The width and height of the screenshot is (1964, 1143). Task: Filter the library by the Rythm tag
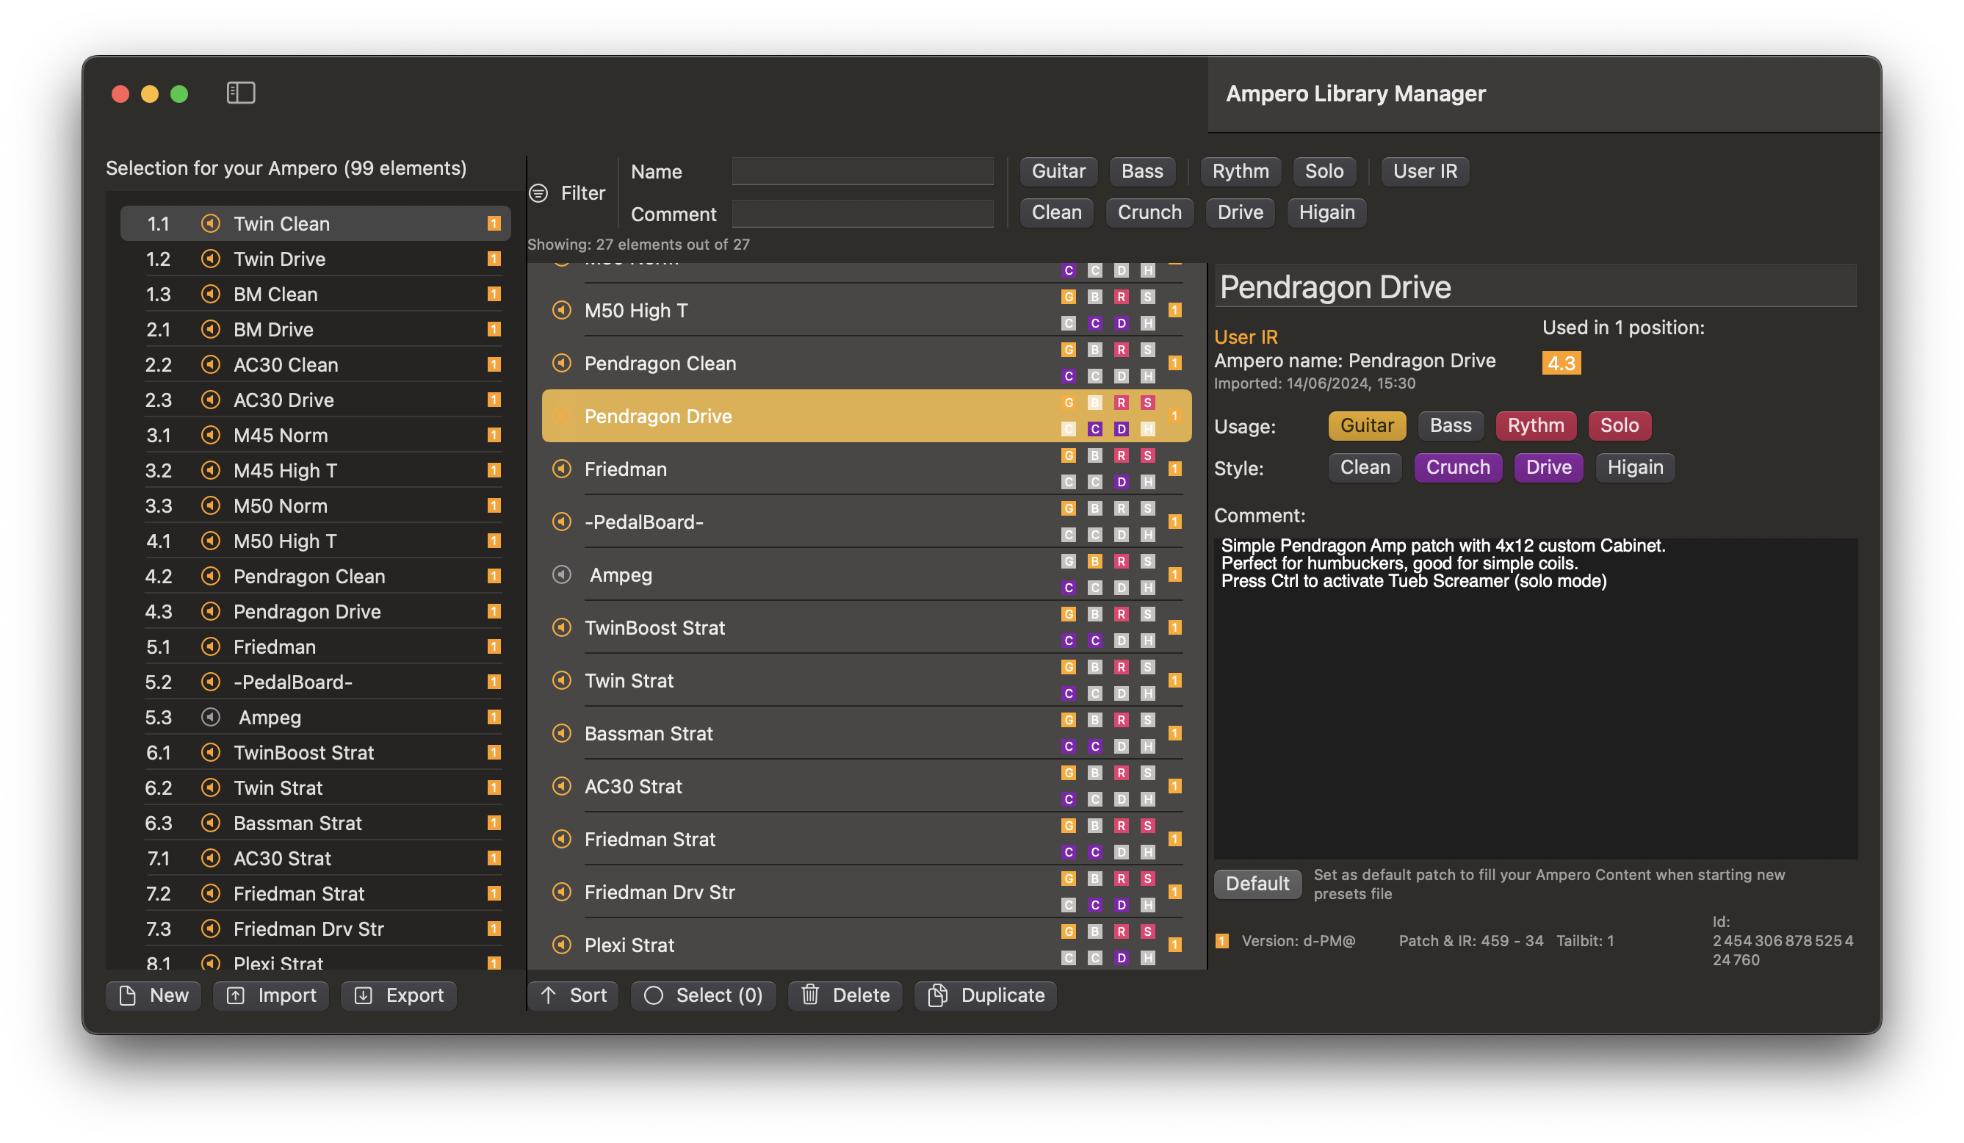[x=1240, y=172]
